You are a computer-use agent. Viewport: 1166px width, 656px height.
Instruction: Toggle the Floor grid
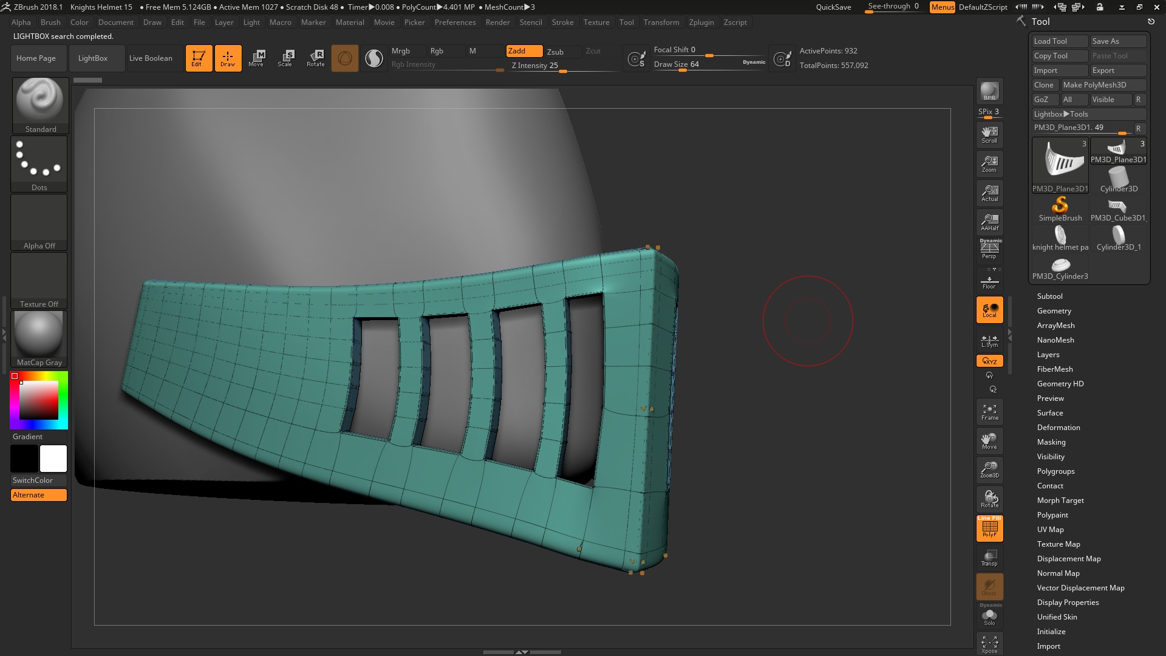pos(989,282)
